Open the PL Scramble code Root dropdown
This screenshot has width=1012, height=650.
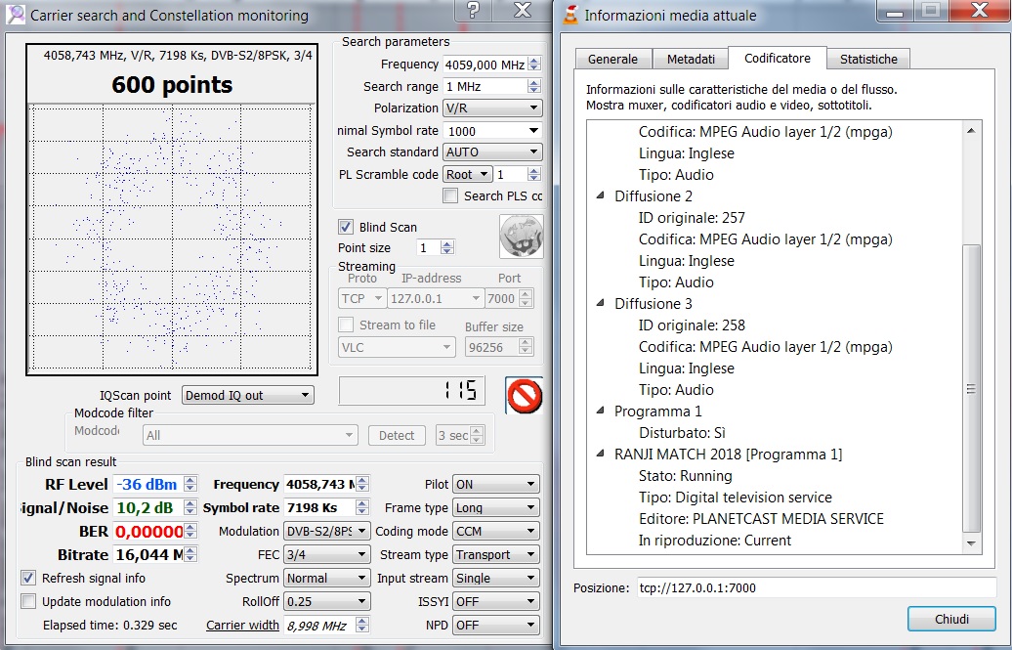click(x=468, y=174)
